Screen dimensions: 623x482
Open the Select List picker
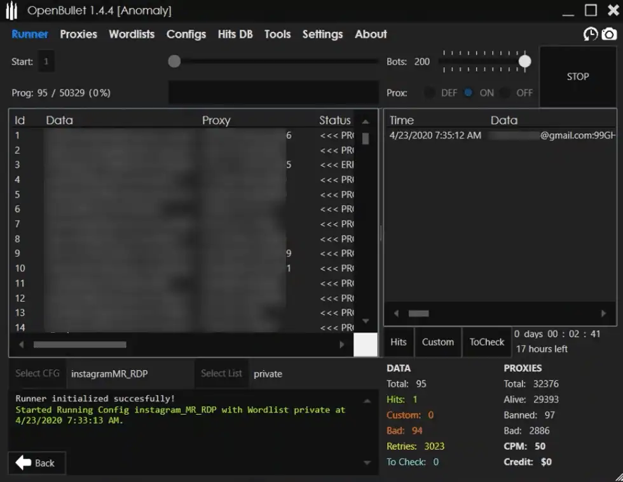click(221, 373)
